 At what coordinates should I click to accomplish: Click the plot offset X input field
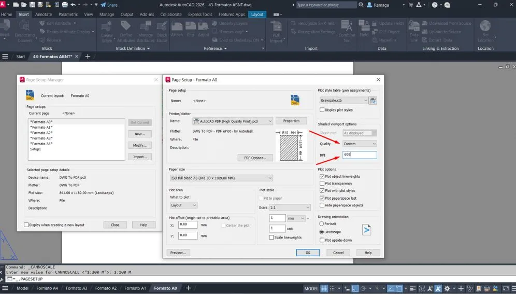188,225
